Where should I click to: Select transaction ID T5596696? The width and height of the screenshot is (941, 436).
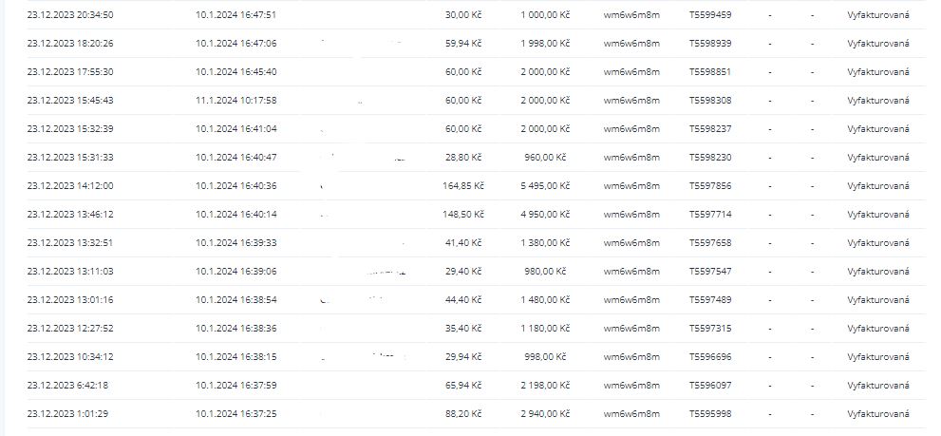[x=710, y=357]
